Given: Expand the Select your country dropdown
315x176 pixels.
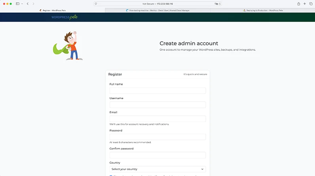Looking at the screenshot, I should (157, 169).
